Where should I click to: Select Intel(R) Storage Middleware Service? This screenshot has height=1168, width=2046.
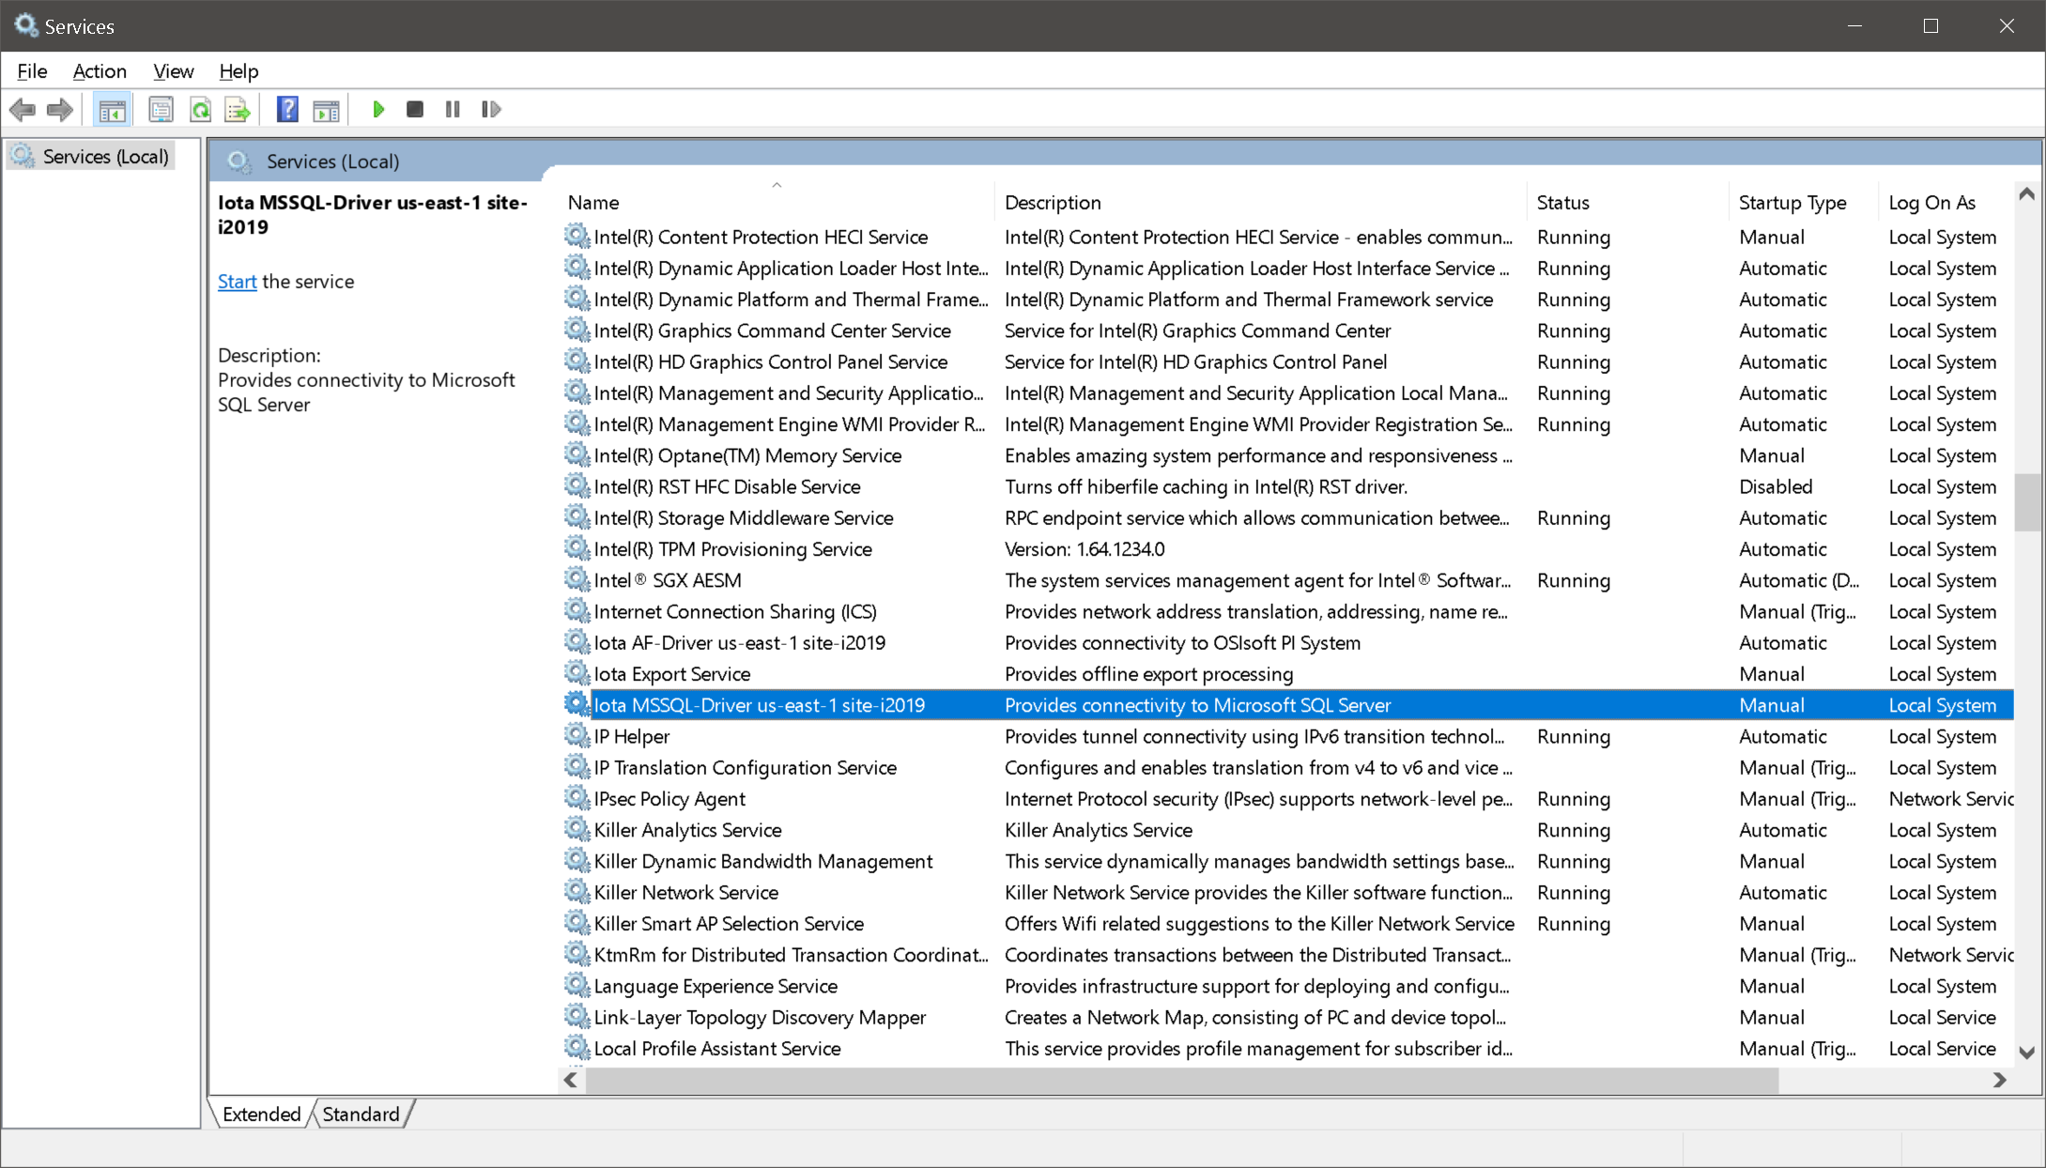pos(1287,517)
